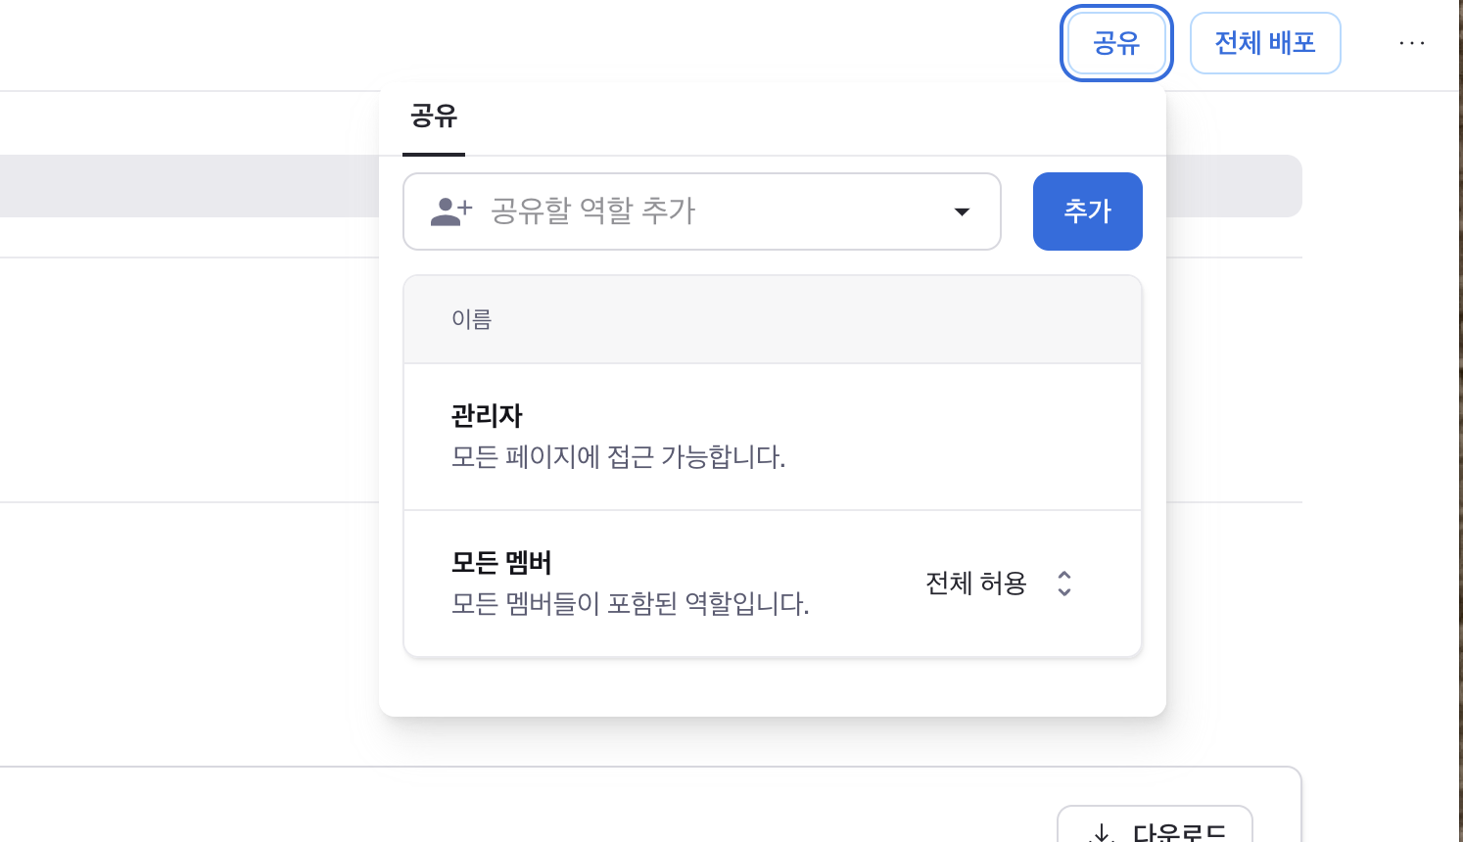Click the up-down chevron beside 전체 허용
Screen dimensions: 1463x842
[1064, 584]
